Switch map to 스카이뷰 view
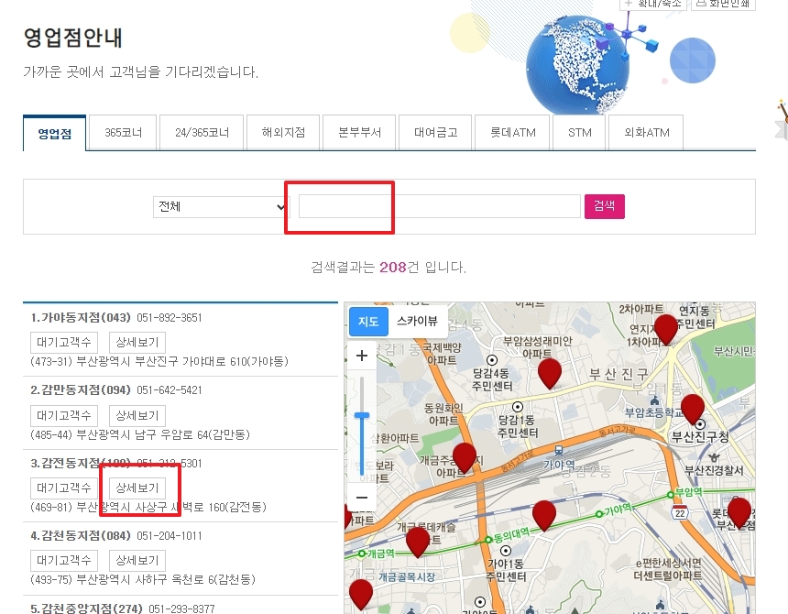Image resolution: width=788 pixels, height=614 pixels. click(x=417, y=321)
